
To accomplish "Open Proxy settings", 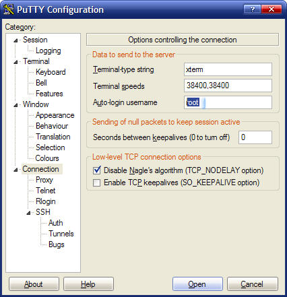I will tap(44, 180).
